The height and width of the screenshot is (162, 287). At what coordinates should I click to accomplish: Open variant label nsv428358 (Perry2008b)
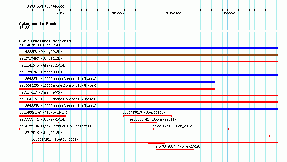41,52
